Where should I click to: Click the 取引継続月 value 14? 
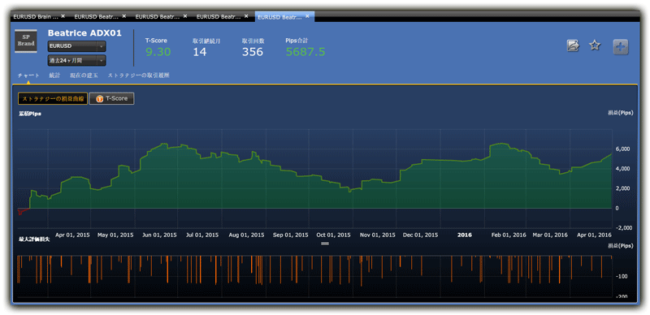point(200,52)
